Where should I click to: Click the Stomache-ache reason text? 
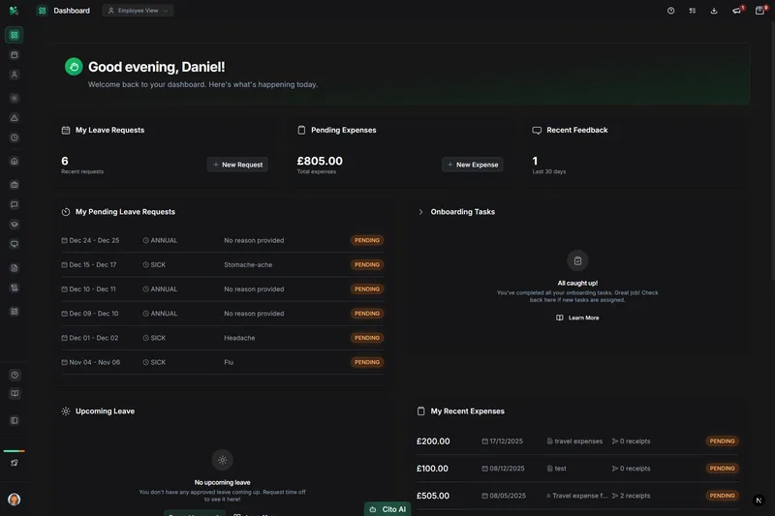pos(248,264)
